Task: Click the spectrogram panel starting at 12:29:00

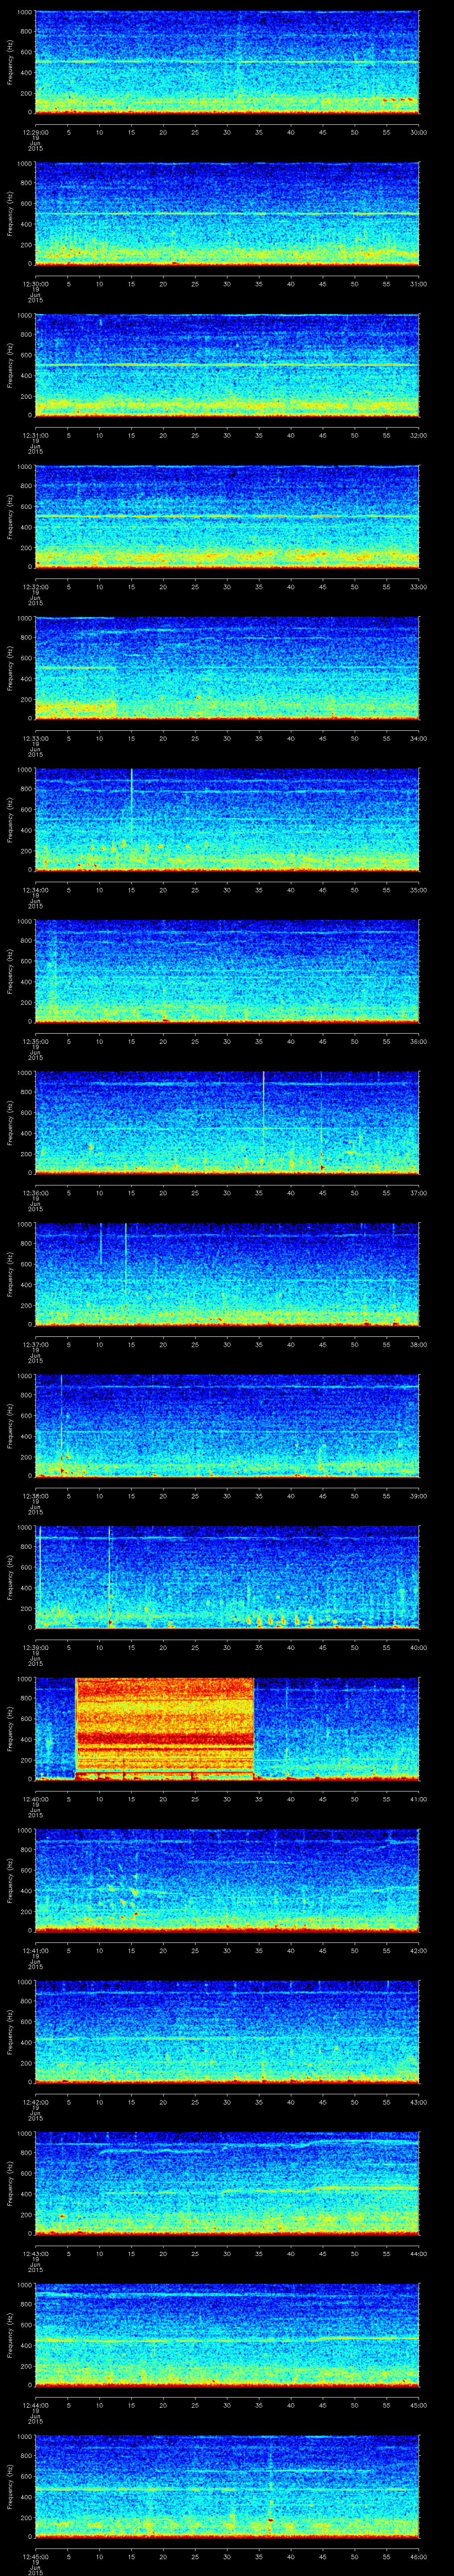Action: point(227,62)
